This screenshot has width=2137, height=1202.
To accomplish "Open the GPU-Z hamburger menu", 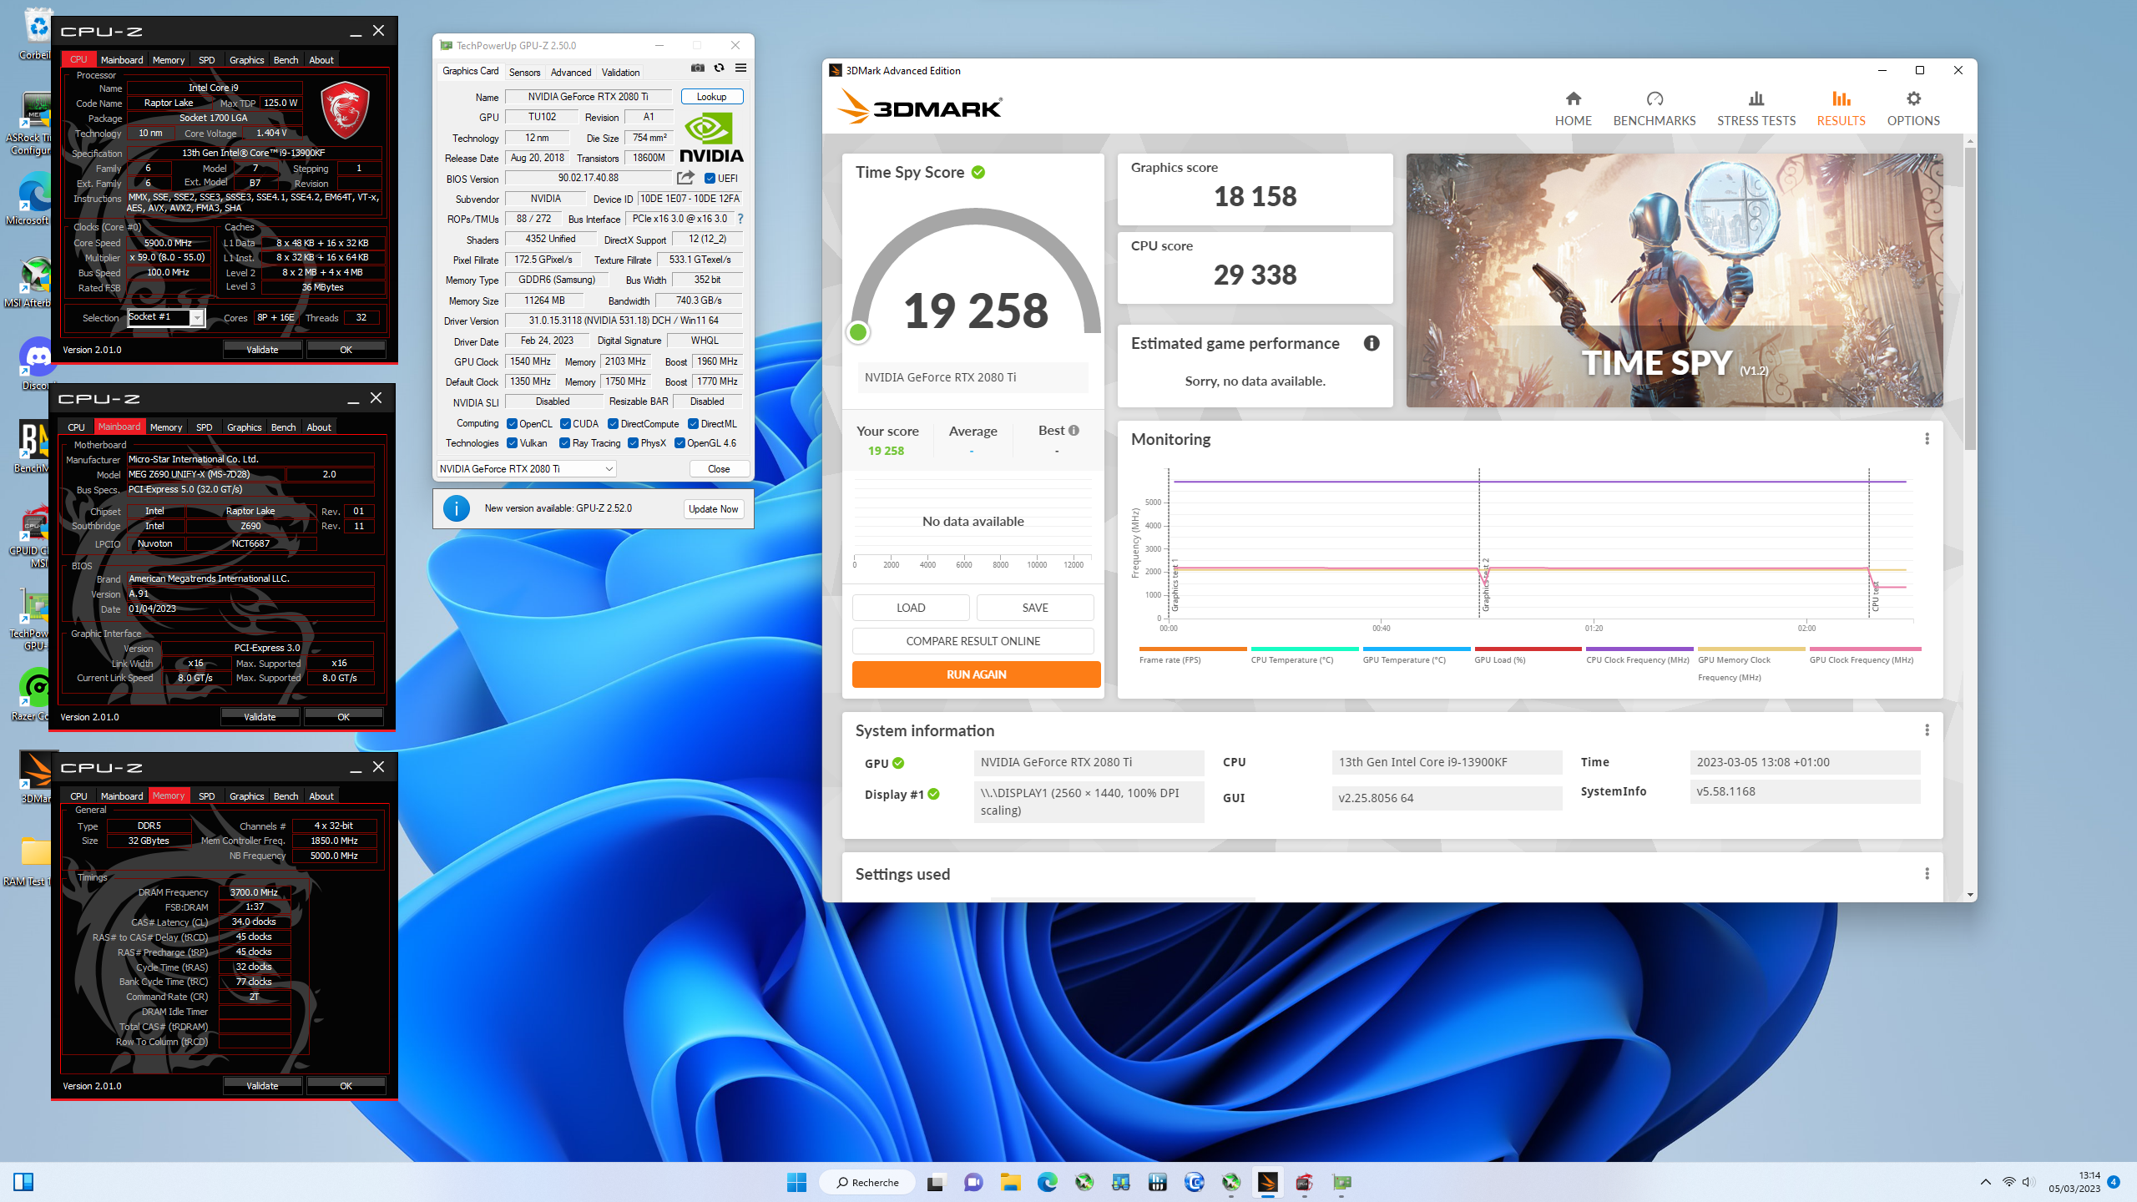I will (x=740, y=68).
